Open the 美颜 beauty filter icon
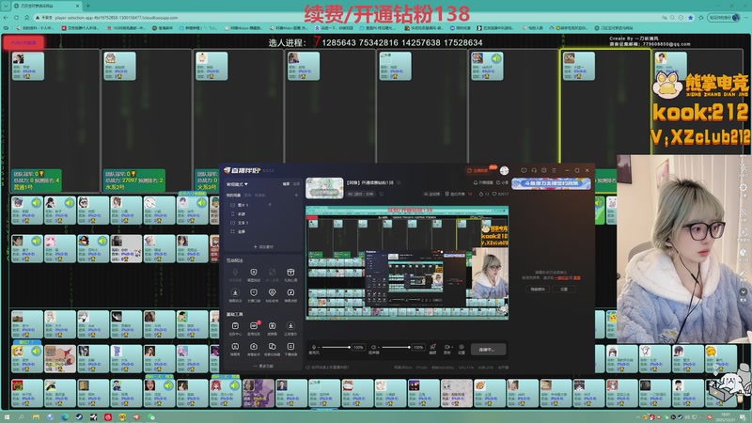Viewport: 752px width, 423px height. [x=432, y=349]
